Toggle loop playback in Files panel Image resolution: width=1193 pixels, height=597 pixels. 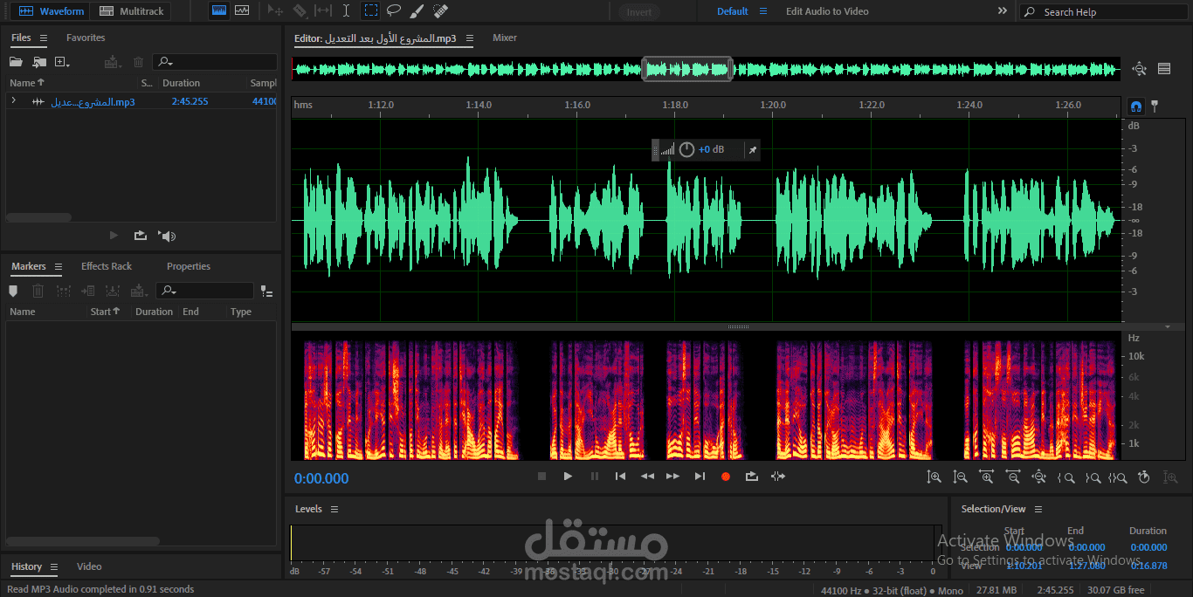[141, 236]
